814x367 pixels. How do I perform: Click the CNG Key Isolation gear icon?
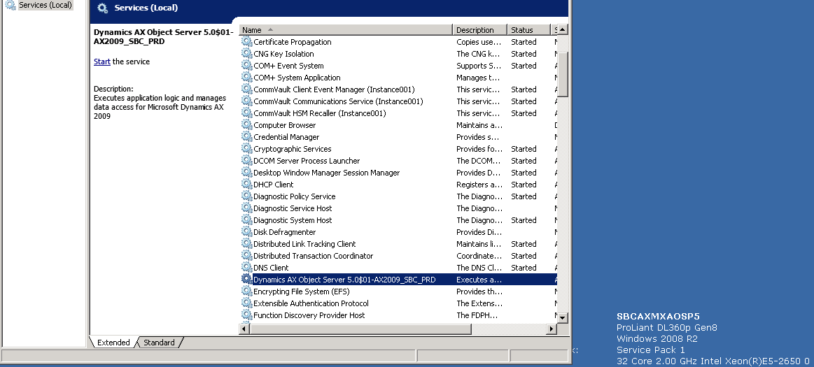point(246,53)
